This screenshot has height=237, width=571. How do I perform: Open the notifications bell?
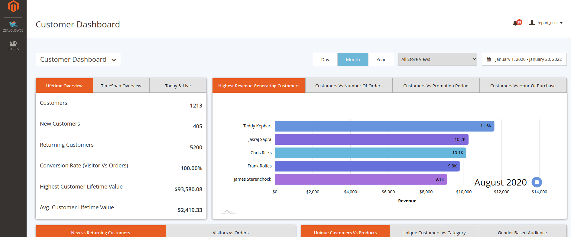[515, 23]
